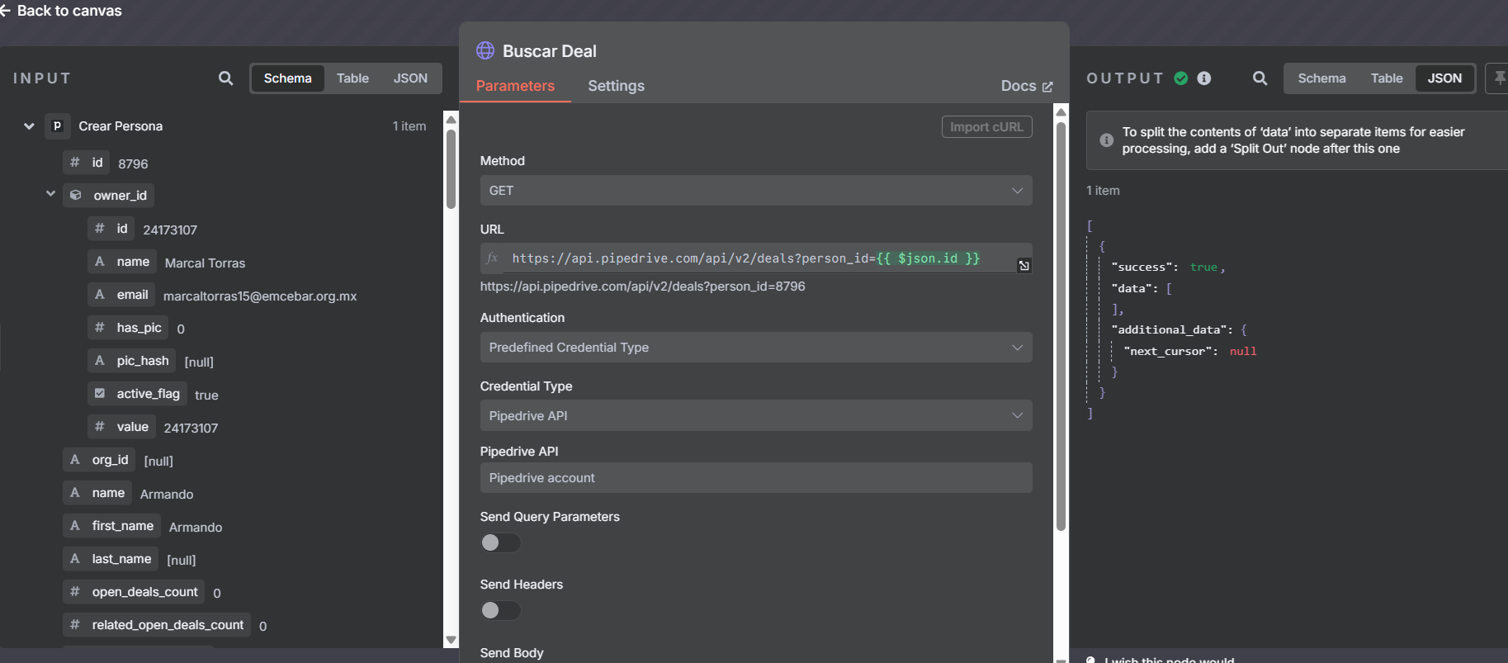Click the INPUT panel scroll-down arrow
The width and height of the screenshot is (1508, 663).
pyautogui.click(x=451, y=640)
